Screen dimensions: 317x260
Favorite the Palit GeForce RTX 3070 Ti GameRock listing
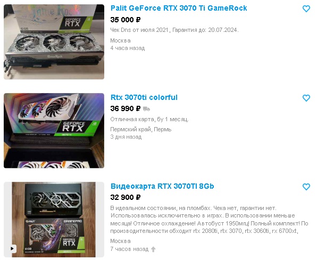pyautogui.click(x=306, y=9)
